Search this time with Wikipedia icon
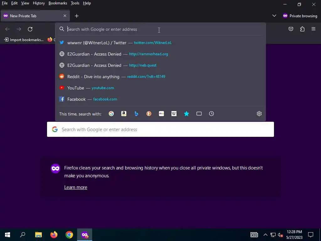The width and height of the screenshot is (321, 241). coord(174,114)
